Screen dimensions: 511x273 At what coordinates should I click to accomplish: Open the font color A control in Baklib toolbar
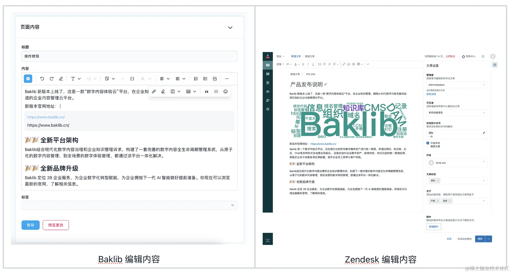point(146,79)
